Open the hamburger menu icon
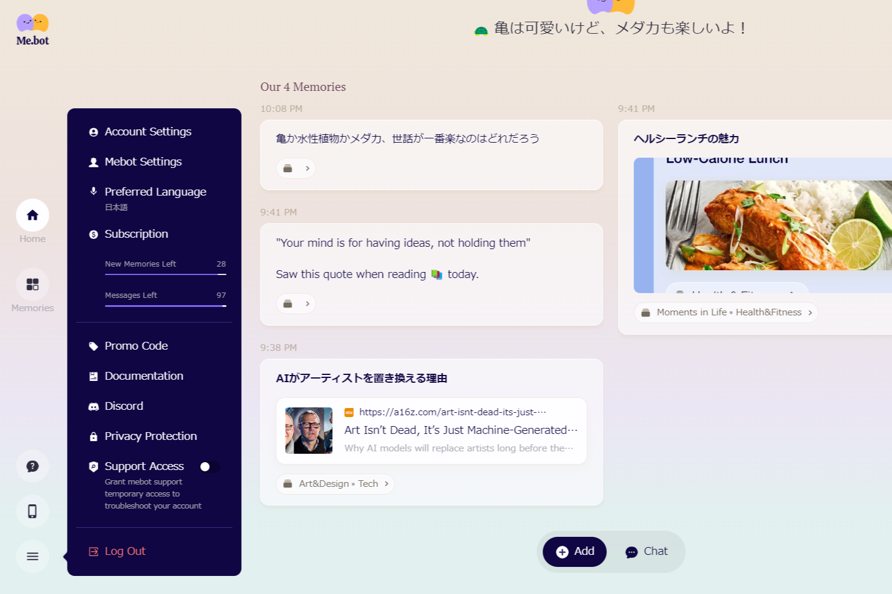Screen dimensions: 892x594 (32, 556)
